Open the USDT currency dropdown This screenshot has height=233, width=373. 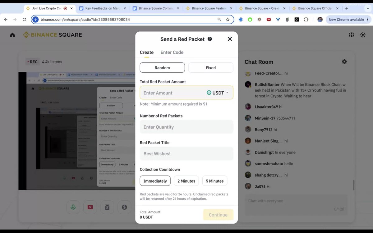pos(218,93)
